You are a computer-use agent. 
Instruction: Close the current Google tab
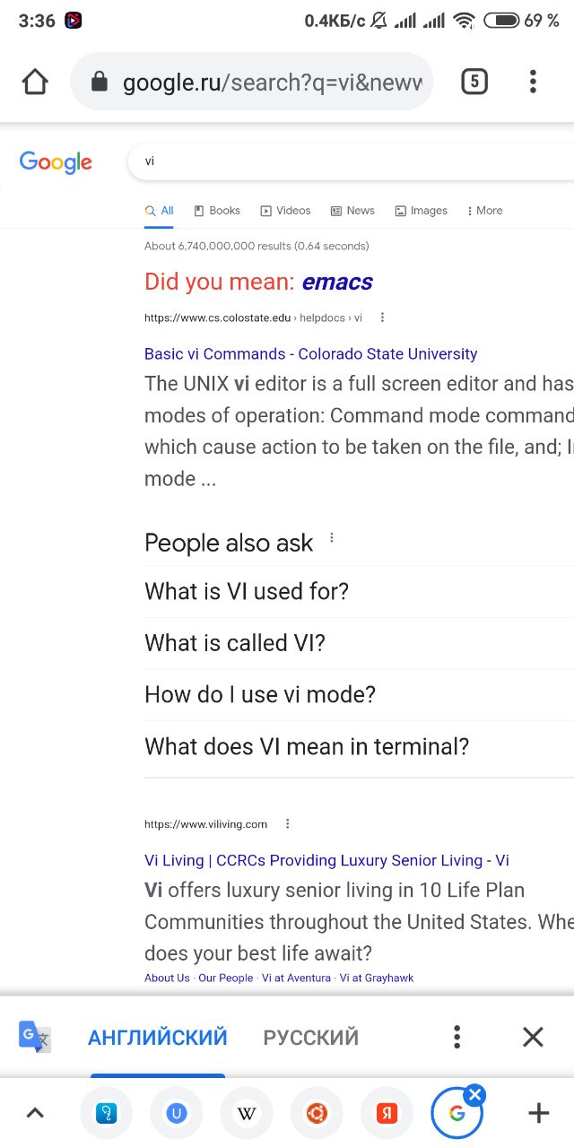coord(475,1094)
